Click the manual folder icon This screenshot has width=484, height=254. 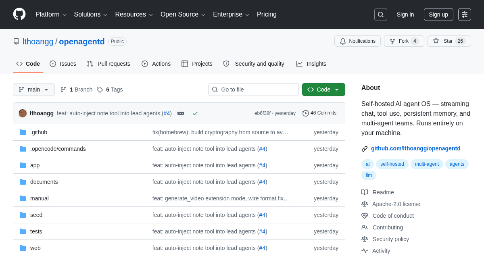click(x=23, y=198)
